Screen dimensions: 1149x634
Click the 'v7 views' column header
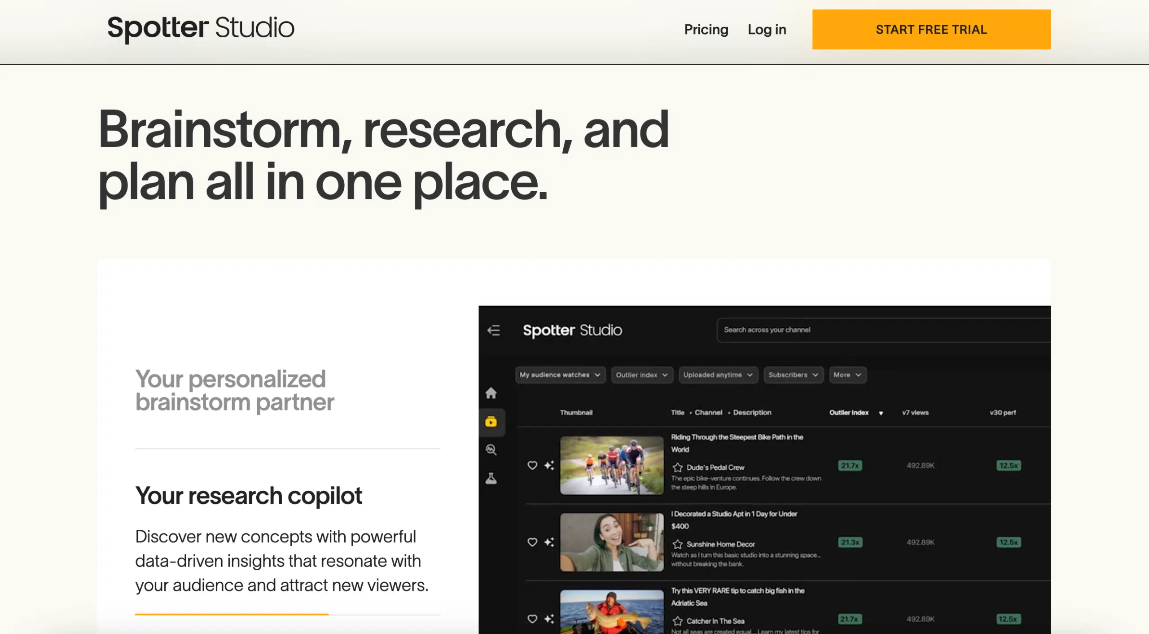coord(915,413)
